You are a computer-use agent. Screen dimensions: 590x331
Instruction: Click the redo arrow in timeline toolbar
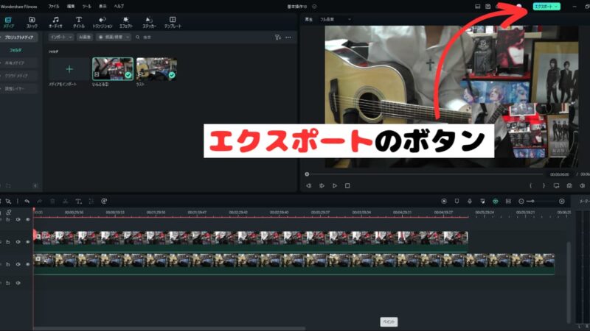pyautogui.click(x=40, y=202)
